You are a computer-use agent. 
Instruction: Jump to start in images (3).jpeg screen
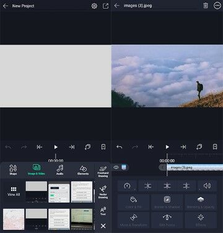click(x=151, y=147)
